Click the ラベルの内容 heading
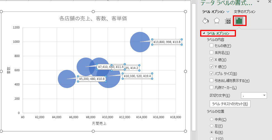 click(x=215, y=40)
